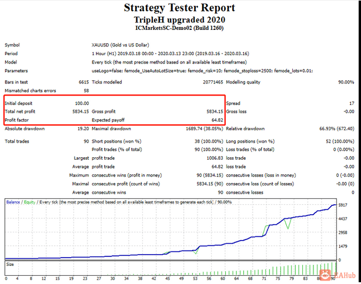
Task: Select the value "-0.00 (0)"
Action: tap(345, 184)
